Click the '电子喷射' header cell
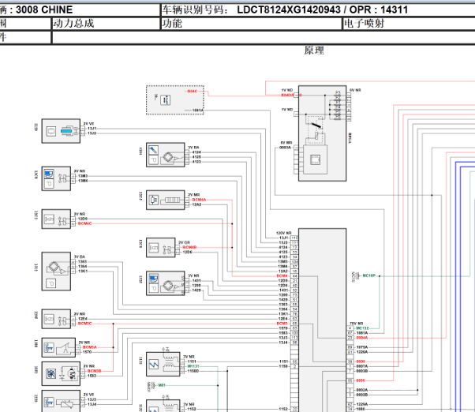Image resolution: width=475 pixels, height=412 pixels. coord(409,24)
